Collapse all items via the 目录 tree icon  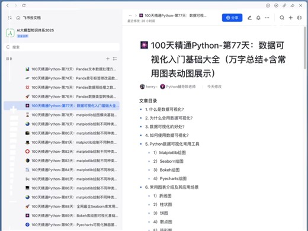(x=115, y=59)
